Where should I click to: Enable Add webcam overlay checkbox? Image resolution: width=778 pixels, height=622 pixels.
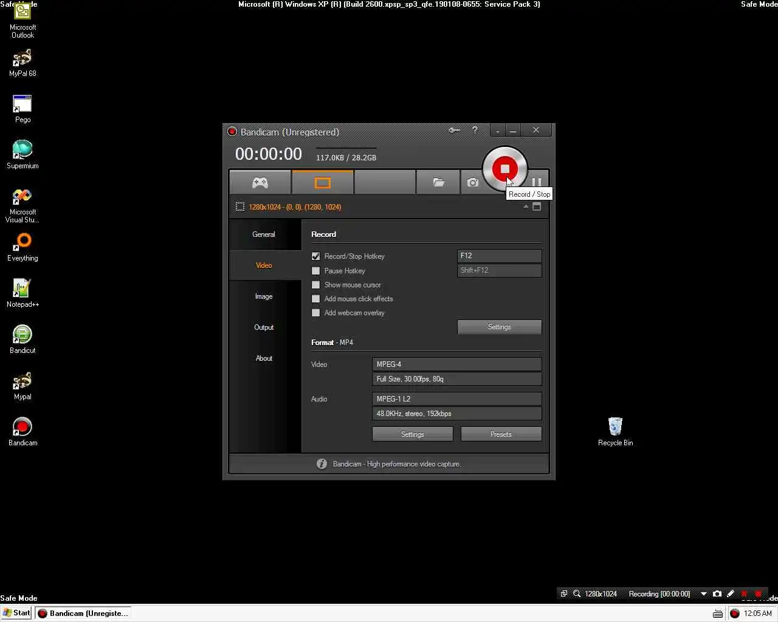tap(315, 313)
